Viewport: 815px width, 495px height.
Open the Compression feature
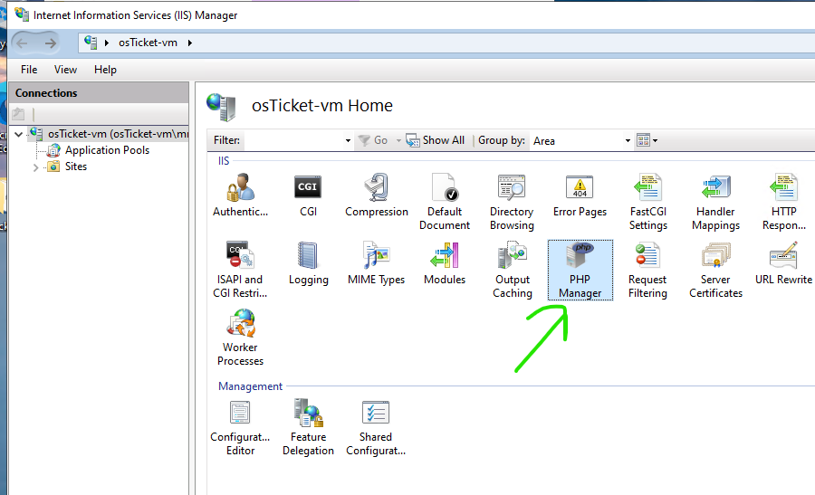tap(377, 195)
